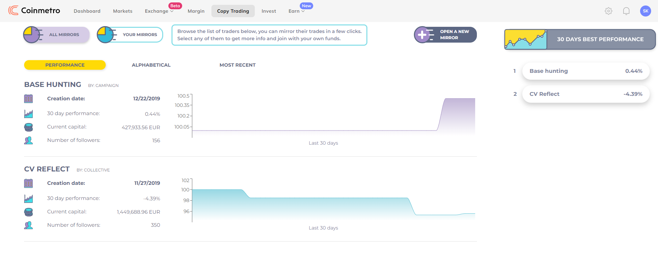Click Base Hunting 30 day performance chart icon
This screenshot has height=257, width=658.
coord(29,114)
